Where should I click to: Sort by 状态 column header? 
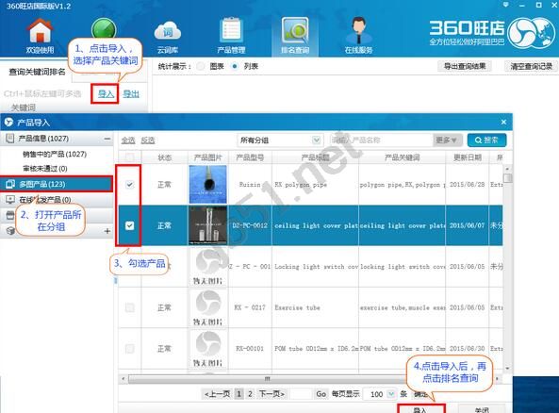164,157
